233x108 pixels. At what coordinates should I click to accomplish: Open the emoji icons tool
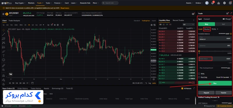(3, 60)
